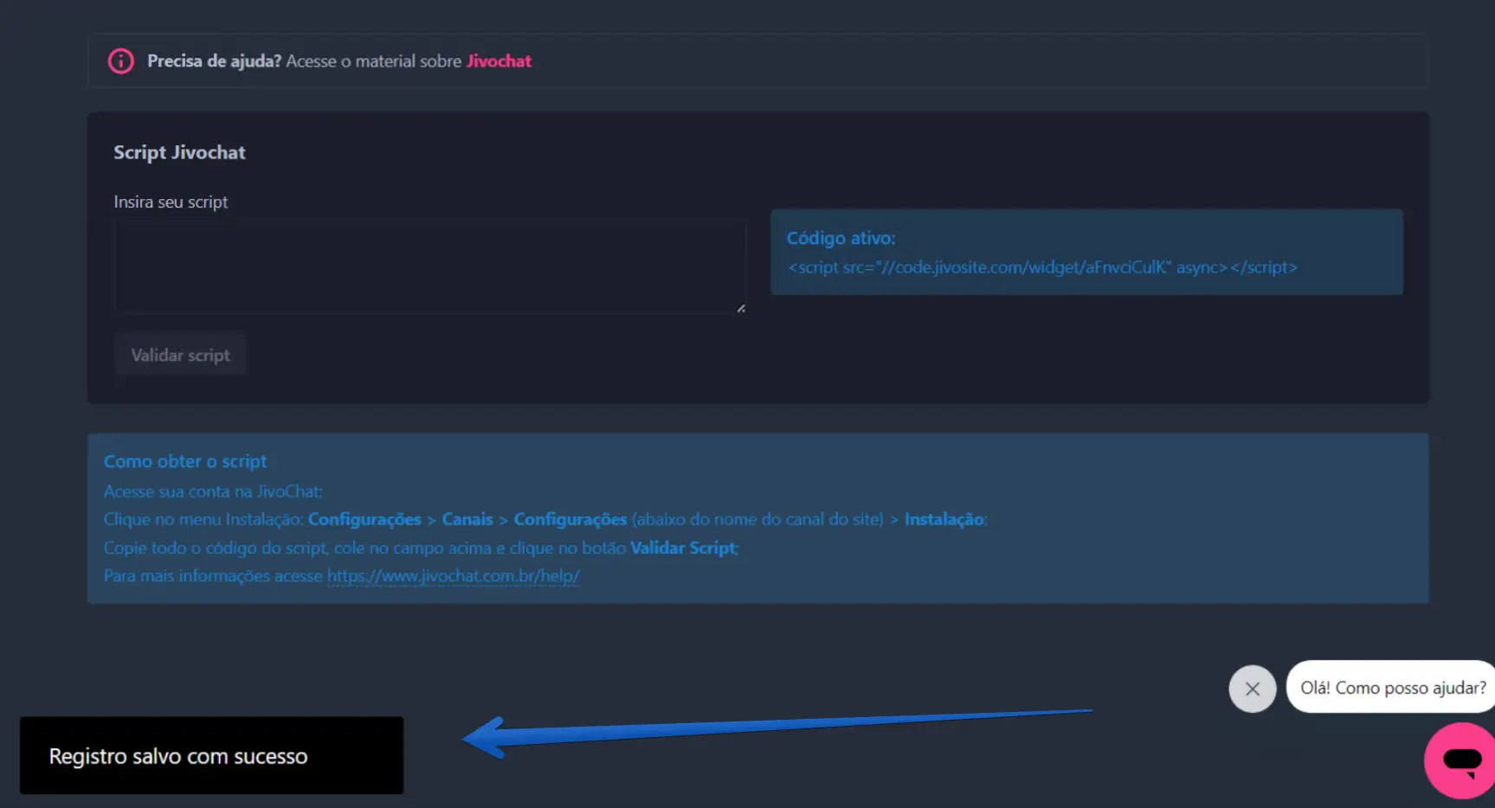The image size is (1495, 808).
Task: Click the Olá! Como posso ajudar? bubble
Action: pyautogui.click(x=1392, y=688)
